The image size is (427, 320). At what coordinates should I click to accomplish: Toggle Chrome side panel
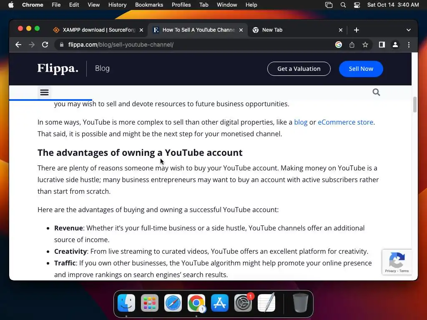coord(382,45)
